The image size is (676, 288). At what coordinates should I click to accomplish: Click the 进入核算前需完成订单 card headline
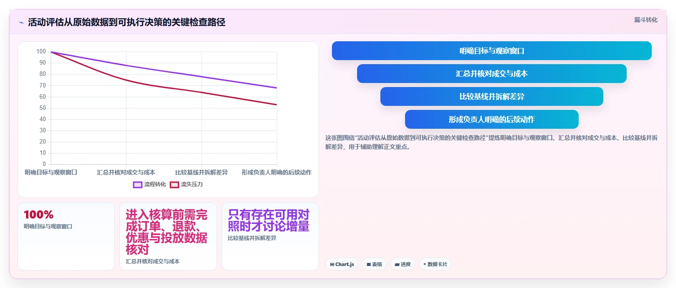tap(167, 232)
